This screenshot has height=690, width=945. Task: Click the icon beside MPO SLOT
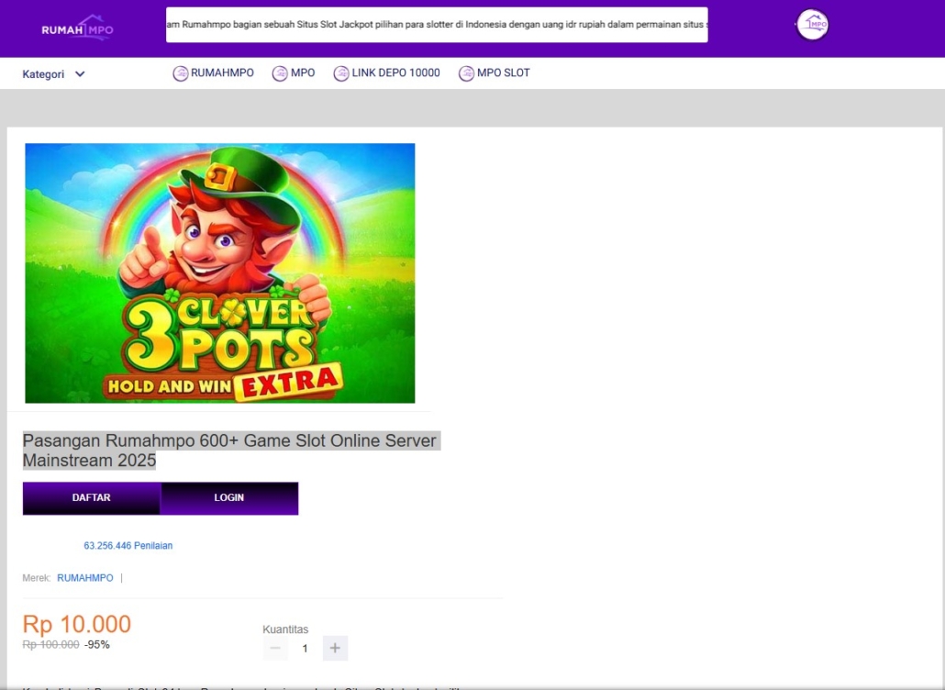click(466, 73)
